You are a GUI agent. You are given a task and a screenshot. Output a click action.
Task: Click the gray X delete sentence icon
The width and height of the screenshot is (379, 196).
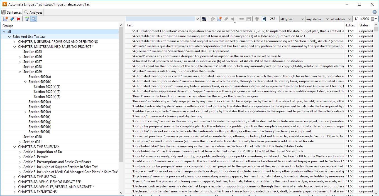233,19
